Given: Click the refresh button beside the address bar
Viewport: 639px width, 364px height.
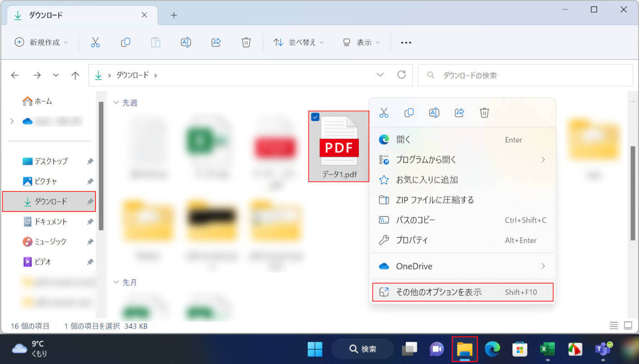Looking at the screenshot, I should (401, 75).
